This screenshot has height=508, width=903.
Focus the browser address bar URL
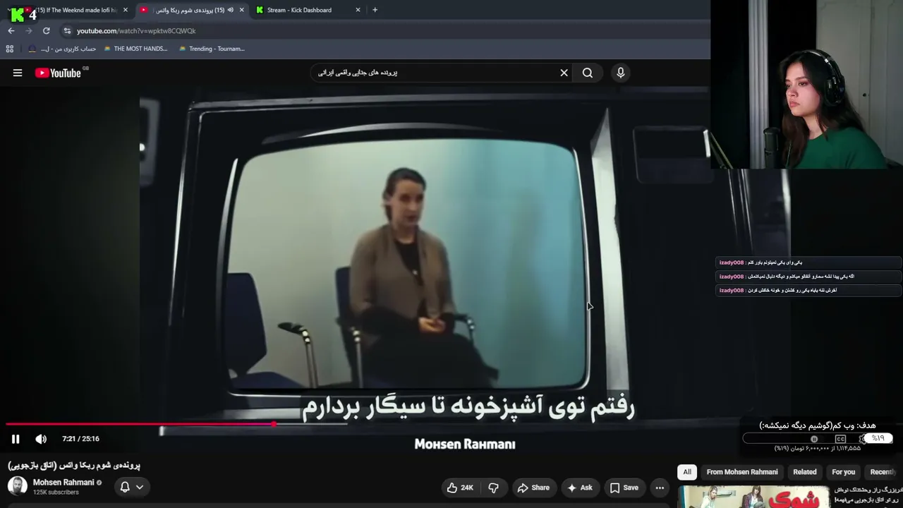click(136, 31)
